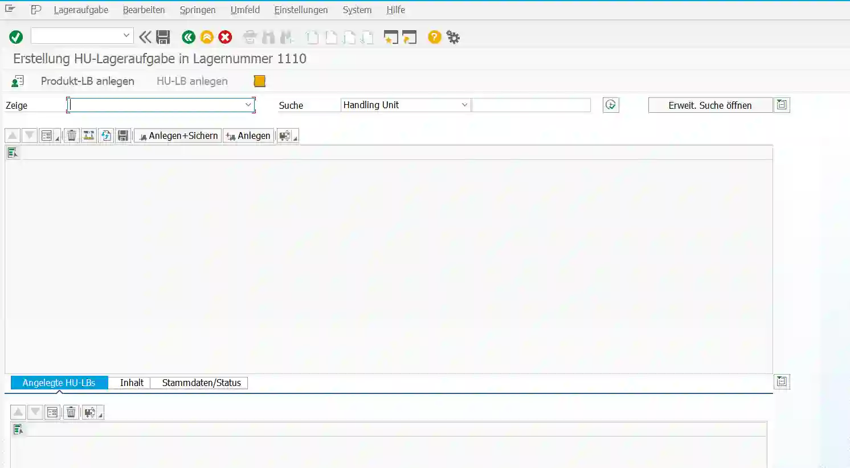Viewport: 850px width, 468px height.
Task: Click the Save floppy disk icon in top toolbar
Action: pyautogui.click(x=164, y=38)
